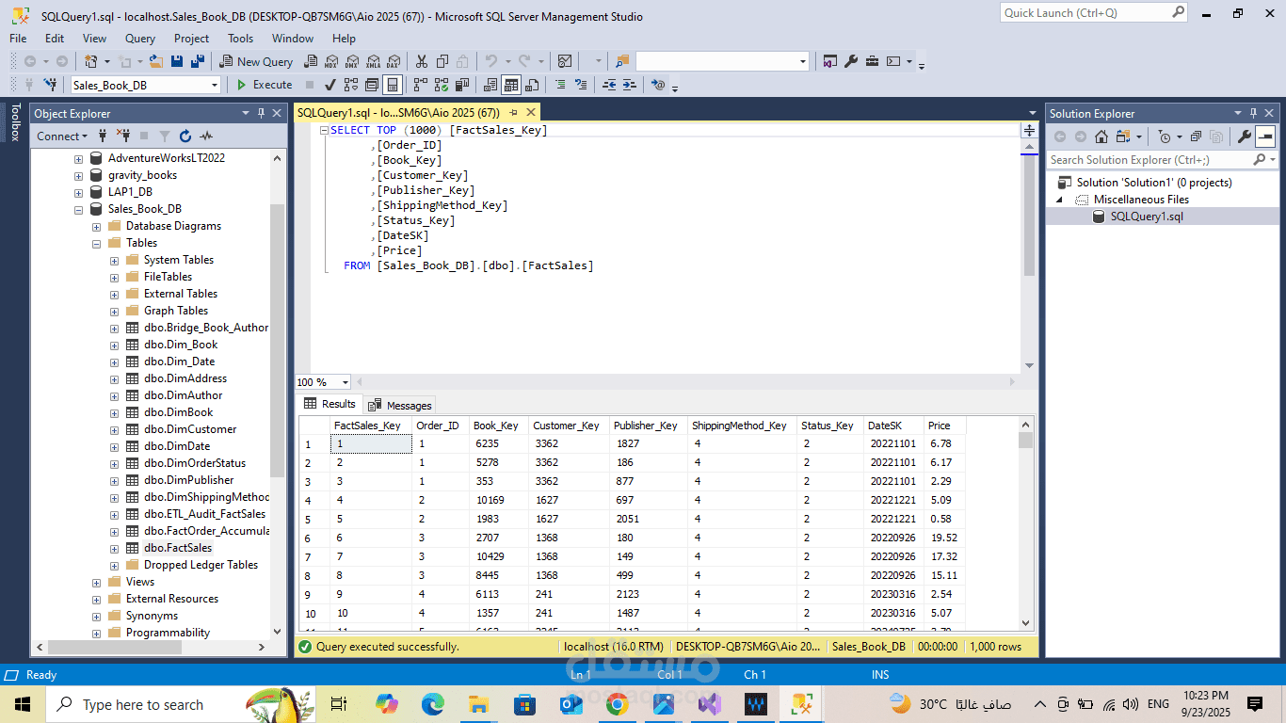Click the Disconnect plug icon in Object Explorer
The height and width of the screenshot is (723, 1286).
coord(122,137)
